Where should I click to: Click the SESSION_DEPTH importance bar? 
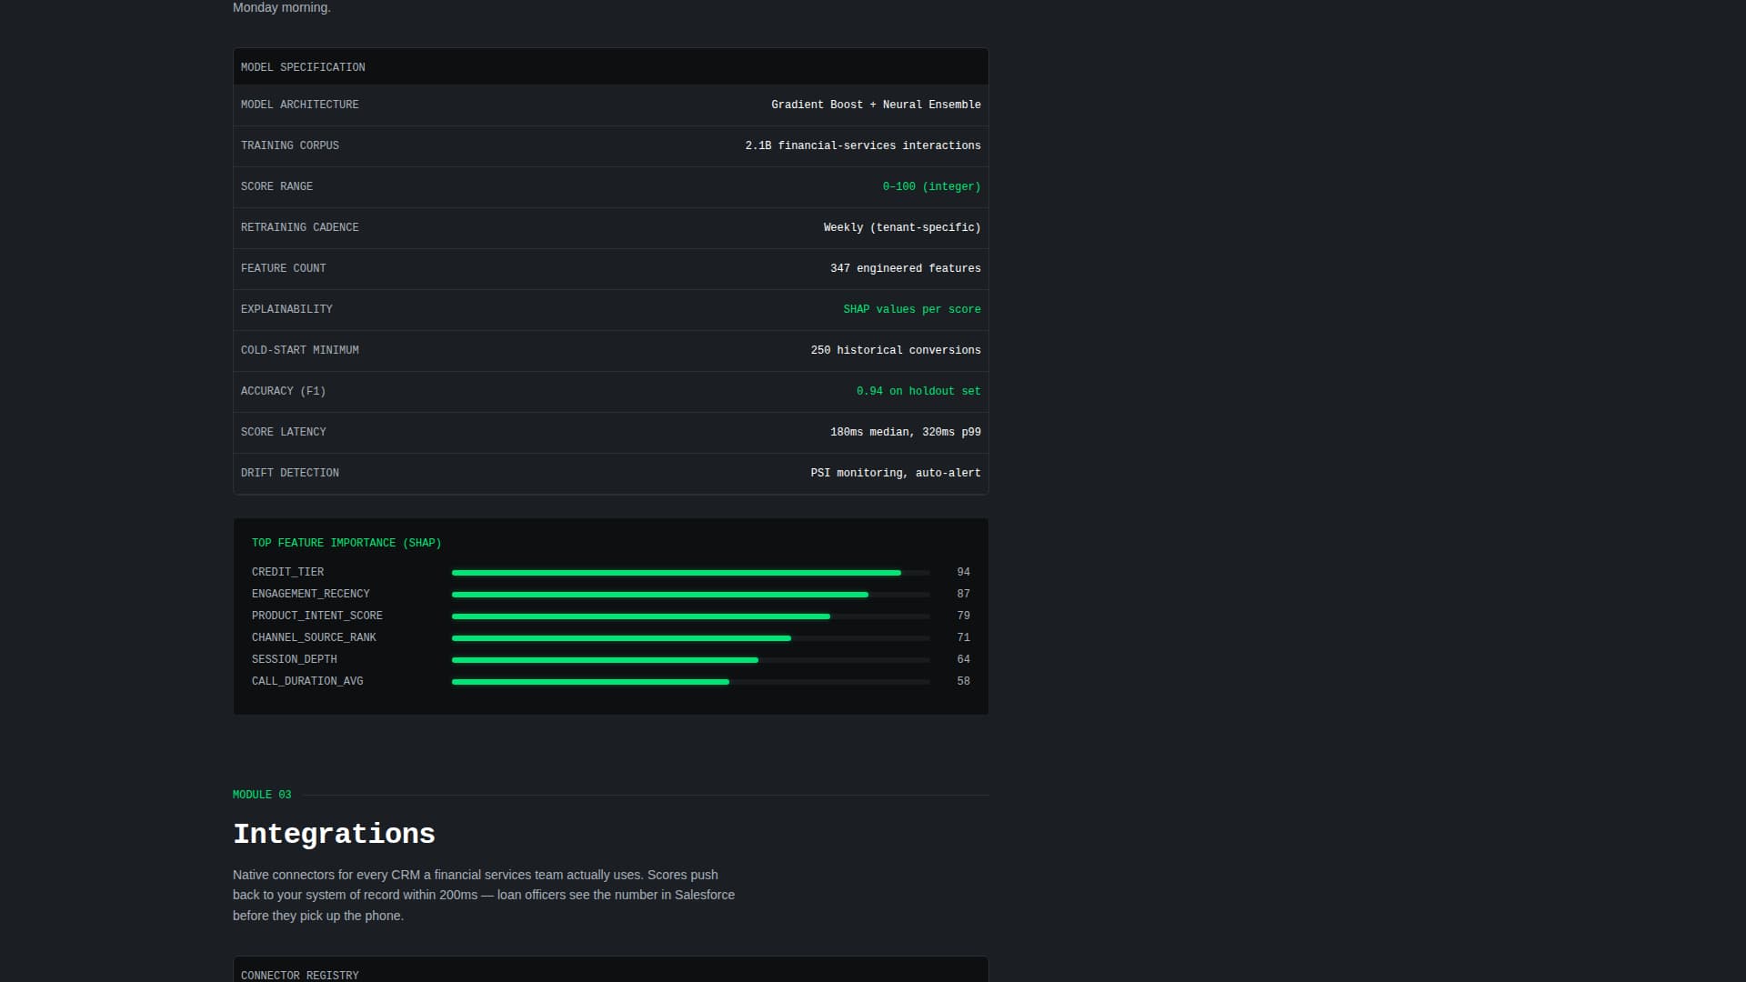click(690, 660)
